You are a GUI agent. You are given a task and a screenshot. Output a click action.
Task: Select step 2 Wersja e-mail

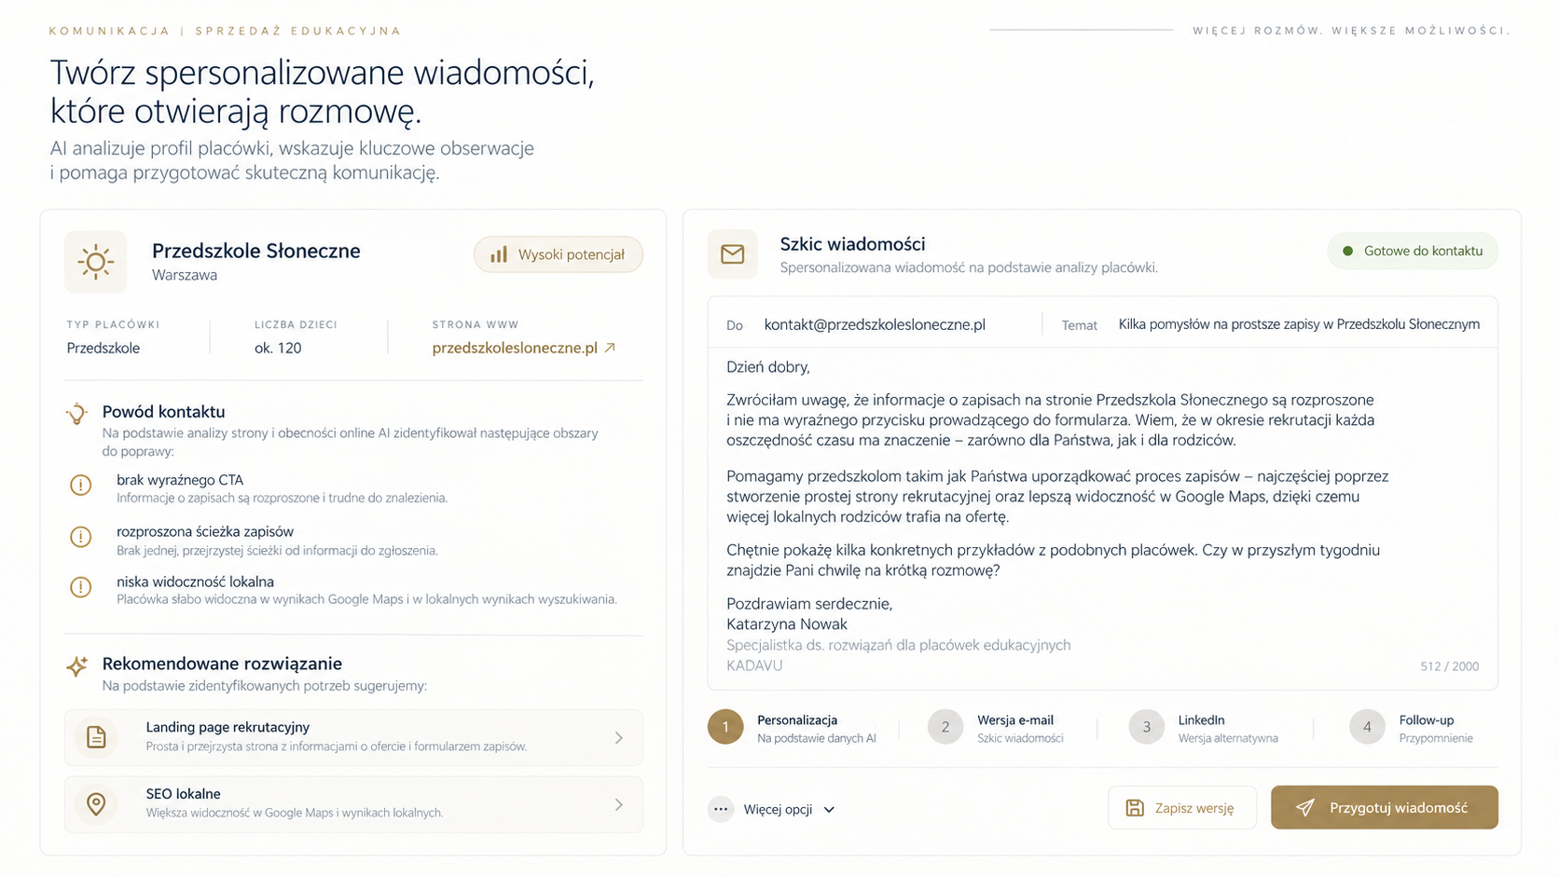[996, 728]
